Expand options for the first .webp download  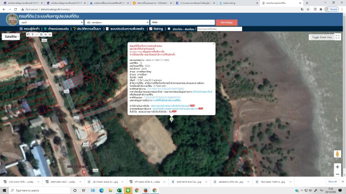click(x=38, y=182)
